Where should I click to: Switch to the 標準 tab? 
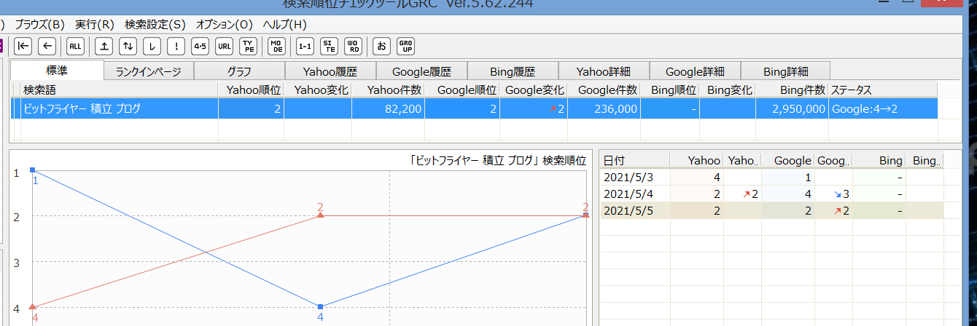58,70
